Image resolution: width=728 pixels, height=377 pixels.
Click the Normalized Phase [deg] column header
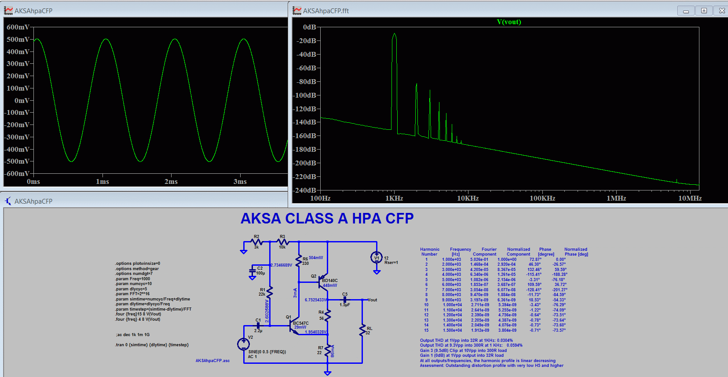click(576, 252)
